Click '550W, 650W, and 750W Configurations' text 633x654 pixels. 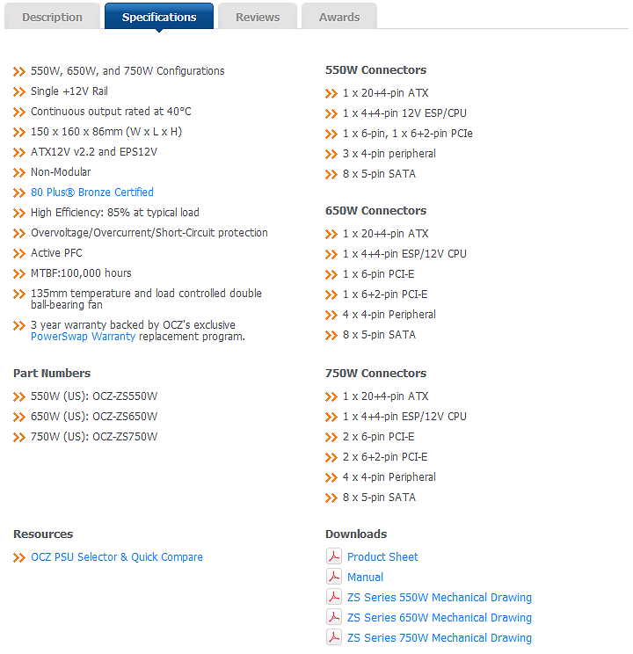tap(127, 71)
